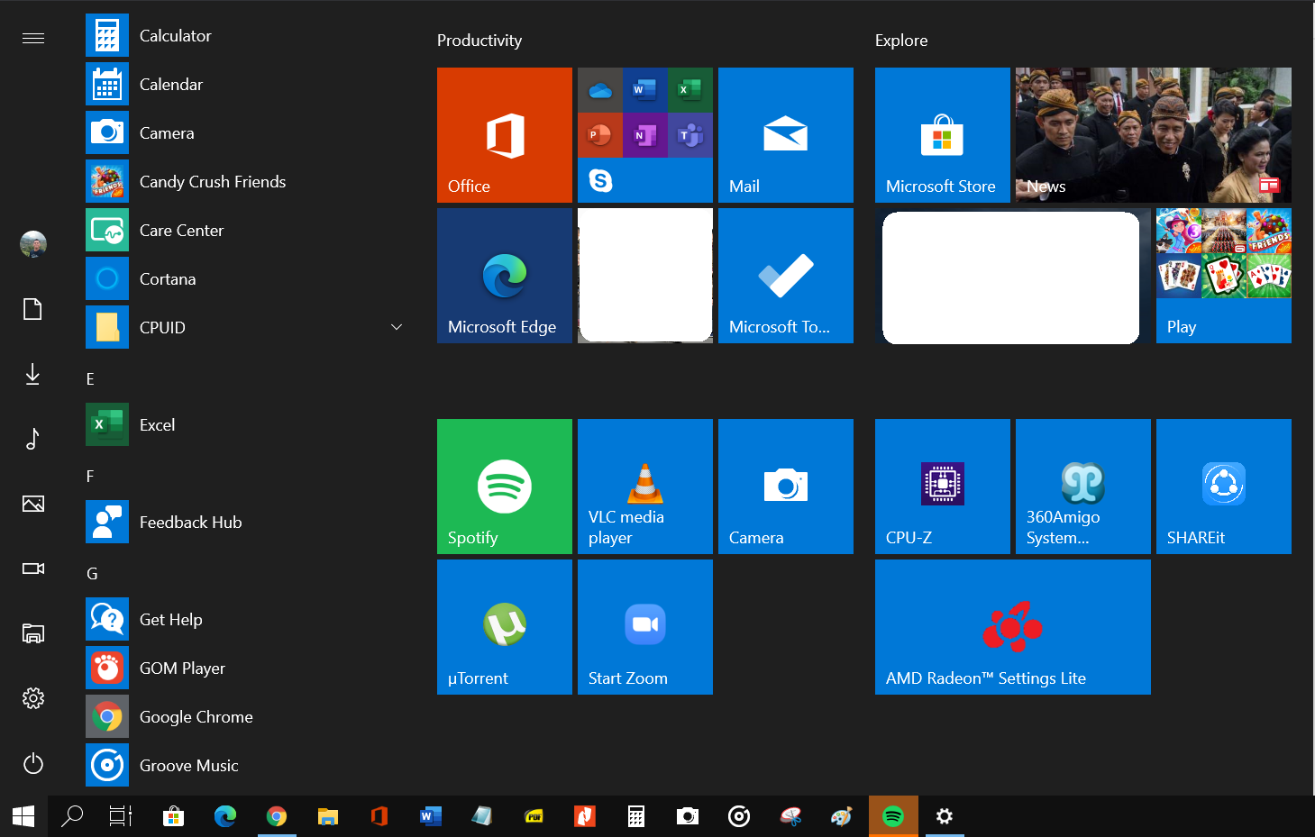Open Calculator from the app list
This screenshot has height=837, width=1315.
[x=245, y=36]
